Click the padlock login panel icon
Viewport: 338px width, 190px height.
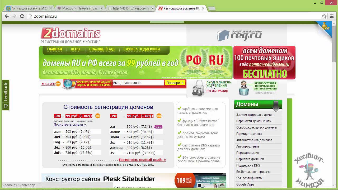pos(198,88)
